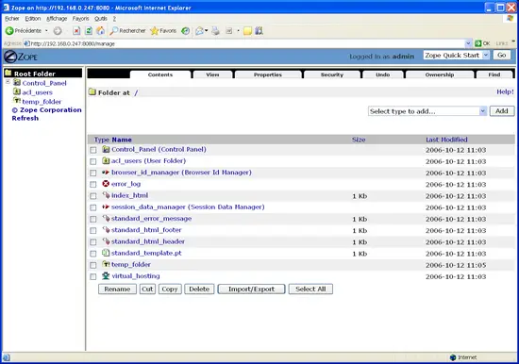The width and height of the screenshot is (519, 364).
Task: Tick the virtual_hosting checkbox
Action: [x=93, y=276]
